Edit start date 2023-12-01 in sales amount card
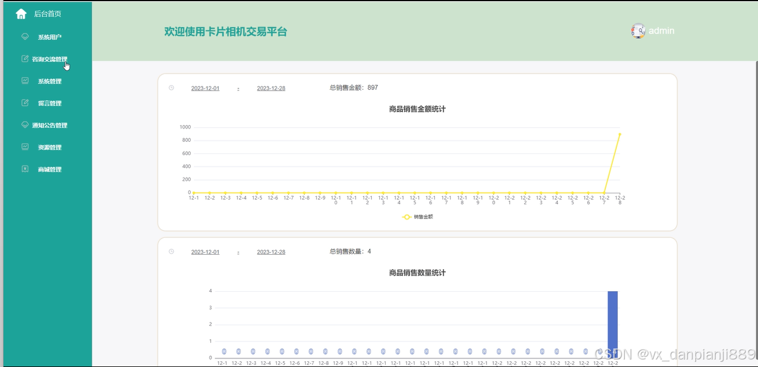The image size is (758, 367). point(206,88)
